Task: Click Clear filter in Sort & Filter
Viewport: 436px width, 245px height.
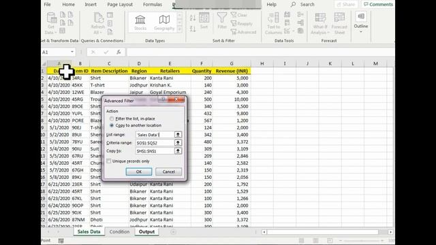Action: click(239, 15)
